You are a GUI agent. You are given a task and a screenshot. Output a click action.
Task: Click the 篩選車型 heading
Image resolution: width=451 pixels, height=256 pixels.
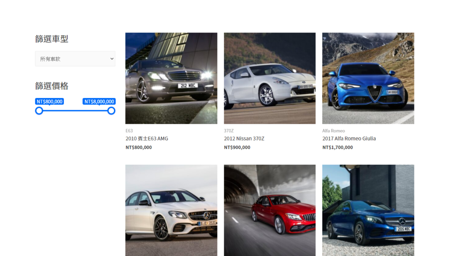pyautogui.click(x=52, y=39)
